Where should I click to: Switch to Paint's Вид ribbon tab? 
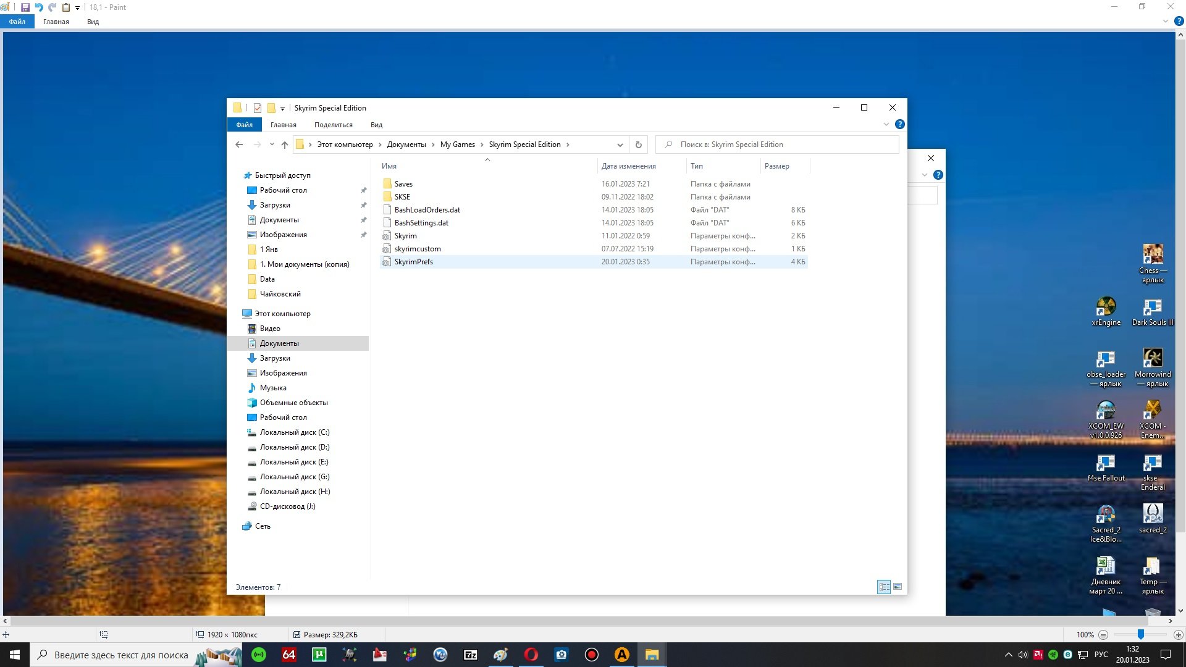[93, 22]
